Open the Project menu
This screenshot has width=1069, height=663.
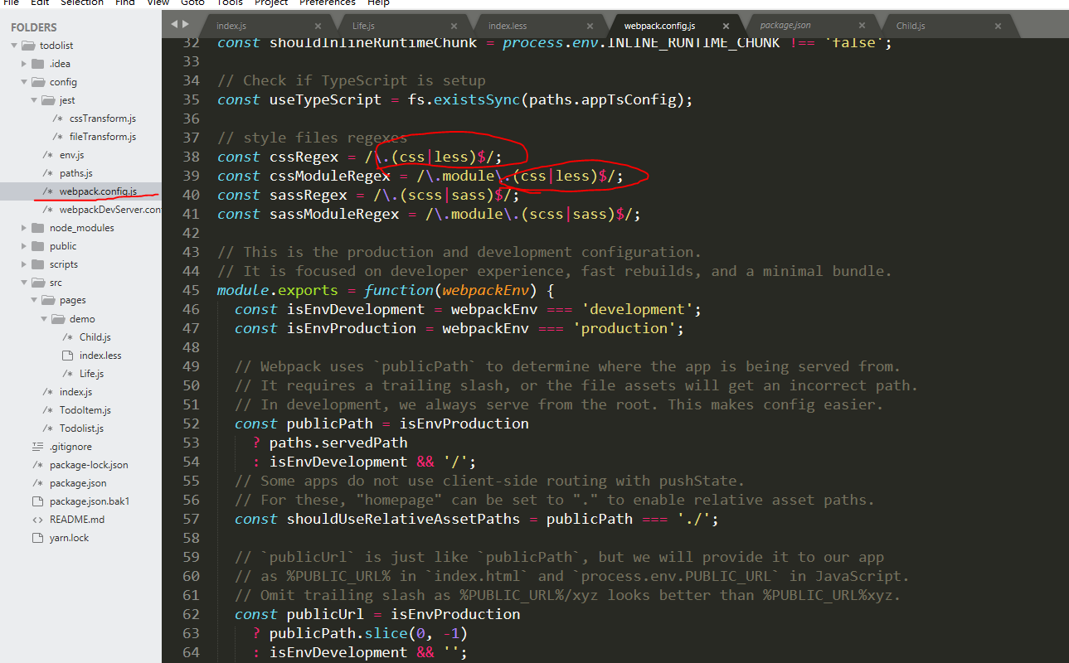(271, 2)
